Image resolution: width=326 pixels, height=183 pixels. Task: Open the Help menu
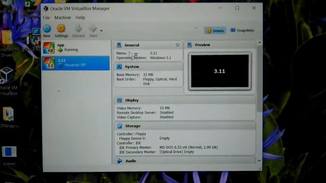(x=80, y=18)
